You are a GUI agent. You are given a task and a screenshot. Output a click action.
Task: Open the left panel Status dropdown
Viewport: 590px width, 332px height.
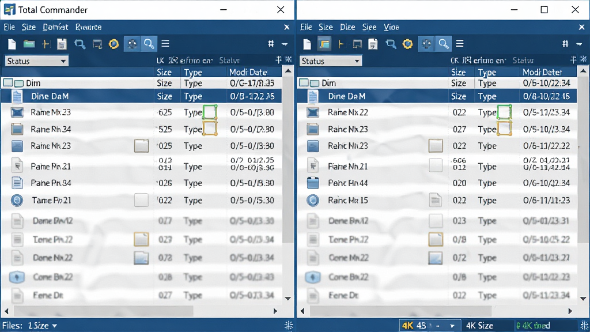point(36,61)
